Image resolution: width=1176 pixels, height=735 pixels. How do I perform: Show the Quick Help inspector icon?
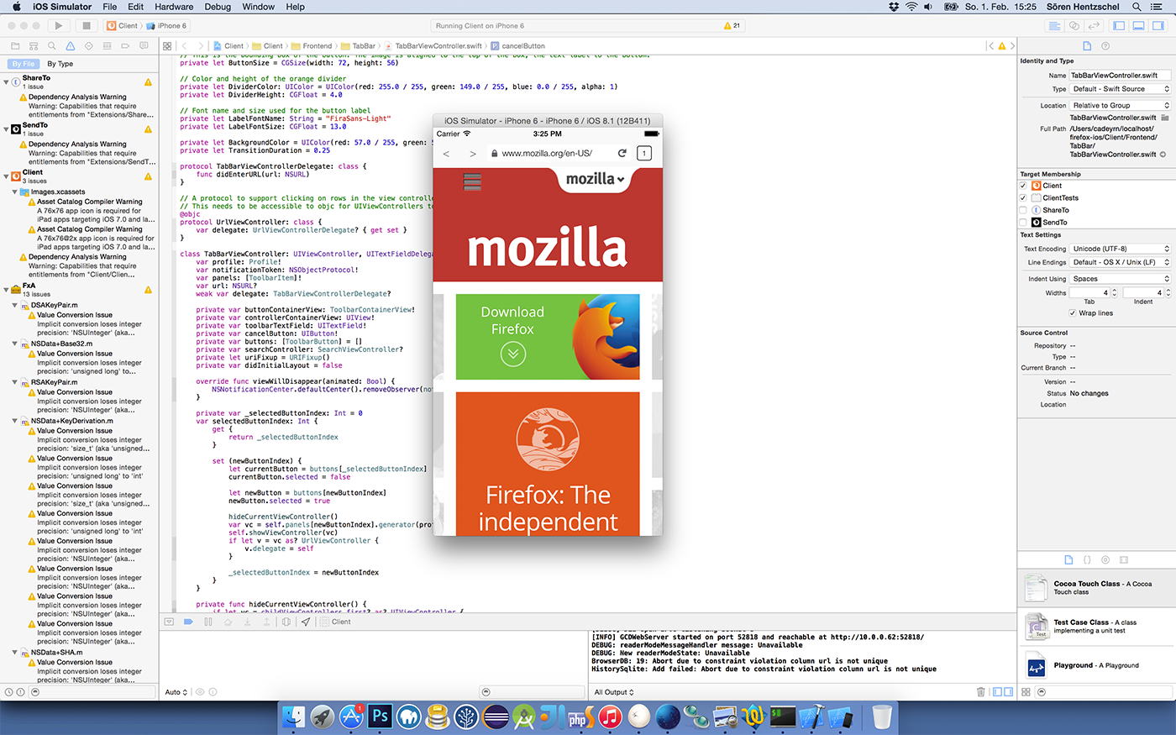(1105, 46)
